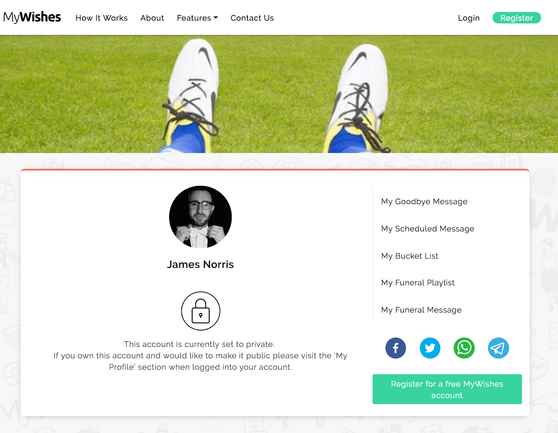Open My Funeral Playlist
The image size is (558, 433).
click(418, 283)
